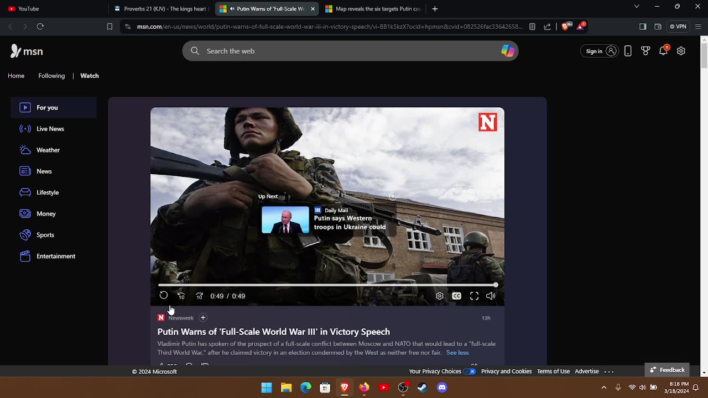Toggle browser reader mode

pos(532,27)
